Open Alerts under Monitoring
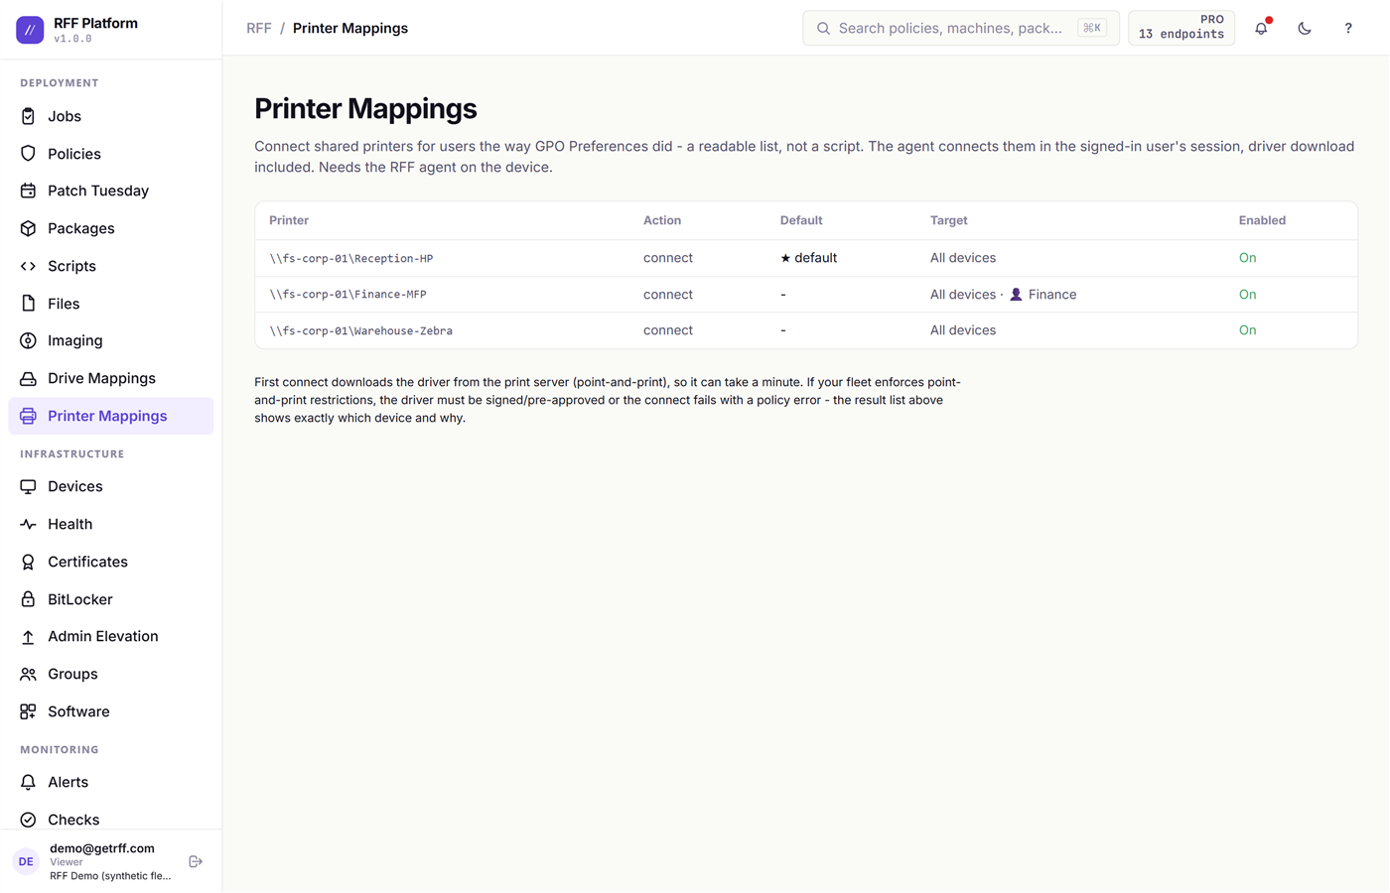Viewport: 1390px width, 893px height. coord(110,782)
